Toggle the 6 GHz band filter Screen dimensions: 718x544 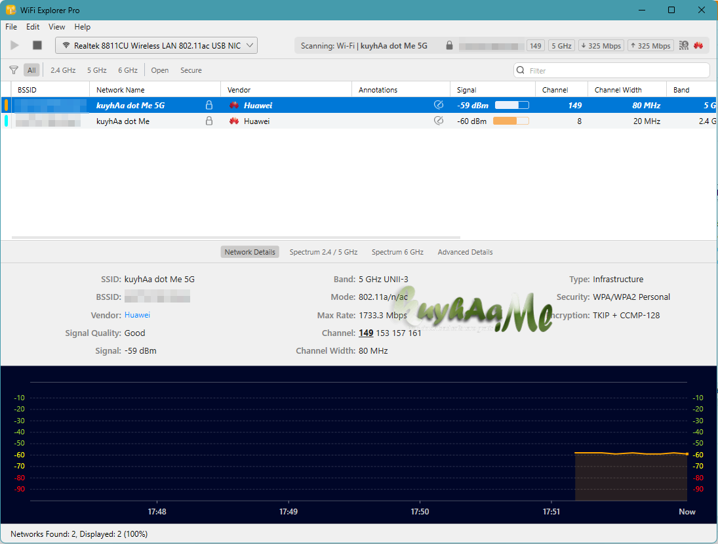coord(128,70)
